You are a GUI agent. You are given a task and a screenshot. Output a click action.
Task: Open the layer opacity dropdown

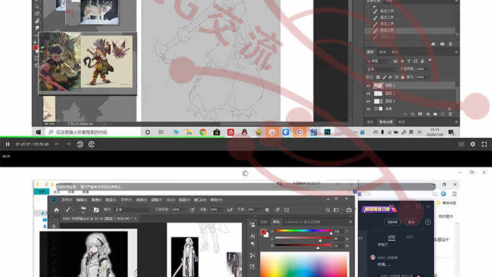420,68
